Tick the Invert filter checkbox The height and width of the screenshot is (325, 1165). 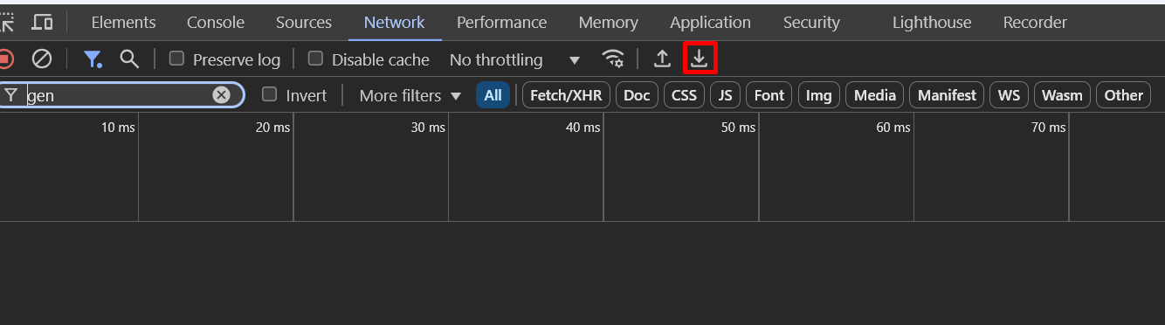pos(270,94)
